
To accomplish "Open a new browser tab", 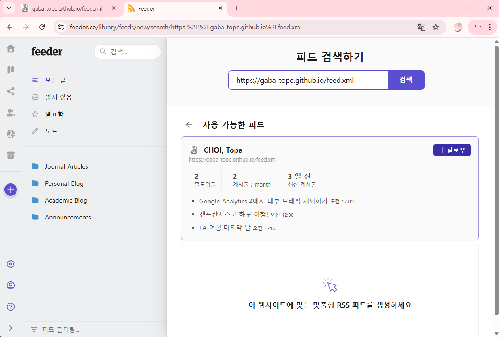I will click(x=236, y=8).
